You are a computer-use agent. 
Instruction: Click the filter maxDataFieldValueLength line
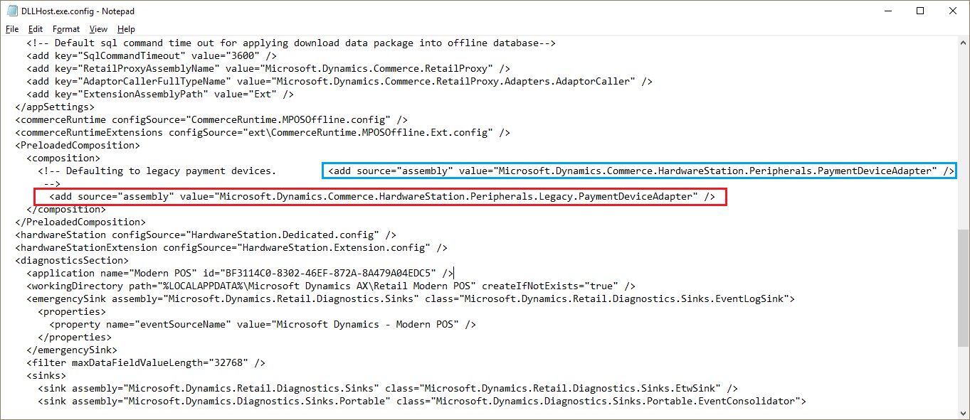146,362
